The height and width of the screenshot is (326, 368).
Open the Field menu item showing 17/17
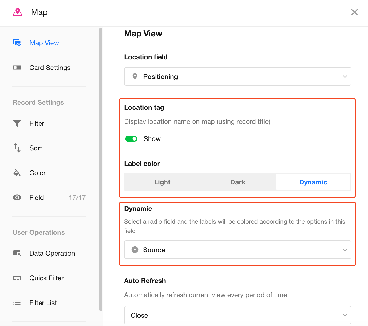click(49, 198)
